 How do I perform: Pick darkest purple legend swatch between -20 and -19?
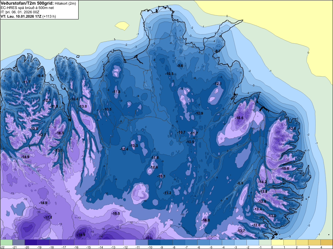click(x=31, y=242)
